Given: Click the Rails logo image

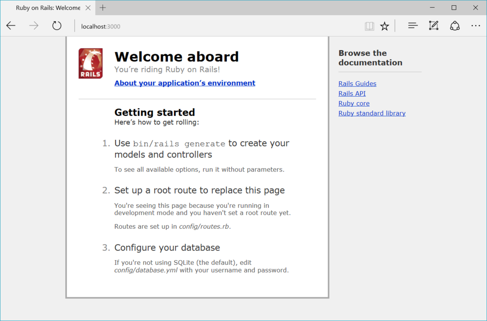Looking at the screenshot, I should (x=90, y=63).
